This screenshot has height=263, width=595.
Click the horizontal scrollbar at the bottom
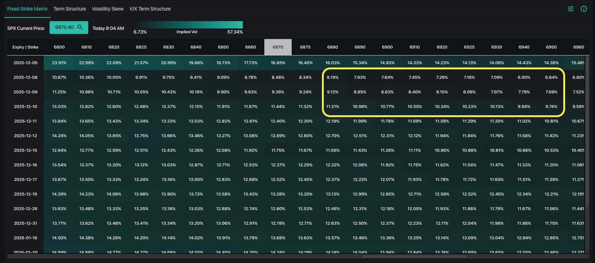point(414,256)
